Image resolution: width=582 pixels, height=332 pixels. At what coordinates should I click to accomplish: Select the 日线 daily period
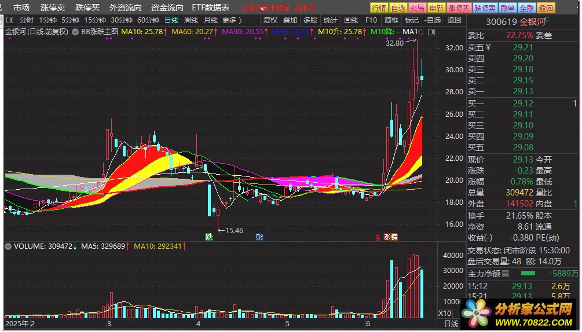pyautogui.click(x=171, y=20)
